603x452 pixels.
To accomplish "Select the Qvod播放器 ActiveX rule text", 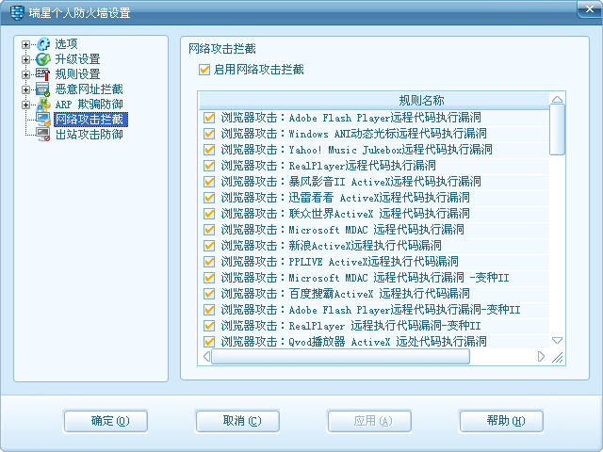I will click(x=354, y=341).
